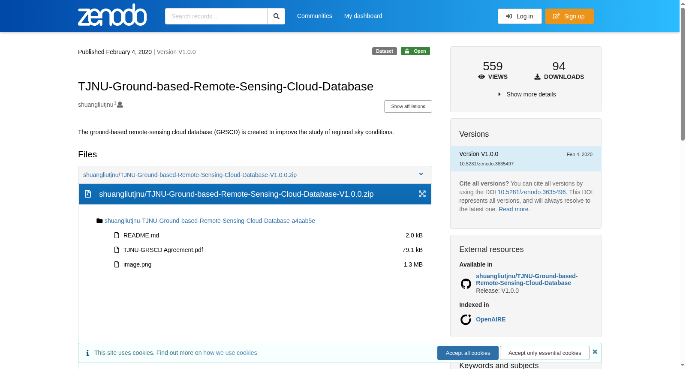686x369 pixels.
Task: Select Version V1.0.0 entry
Action: point(526,159)
